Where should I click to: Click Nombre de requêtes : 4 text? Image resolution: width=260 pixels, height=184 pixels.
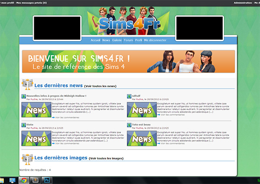35,170
